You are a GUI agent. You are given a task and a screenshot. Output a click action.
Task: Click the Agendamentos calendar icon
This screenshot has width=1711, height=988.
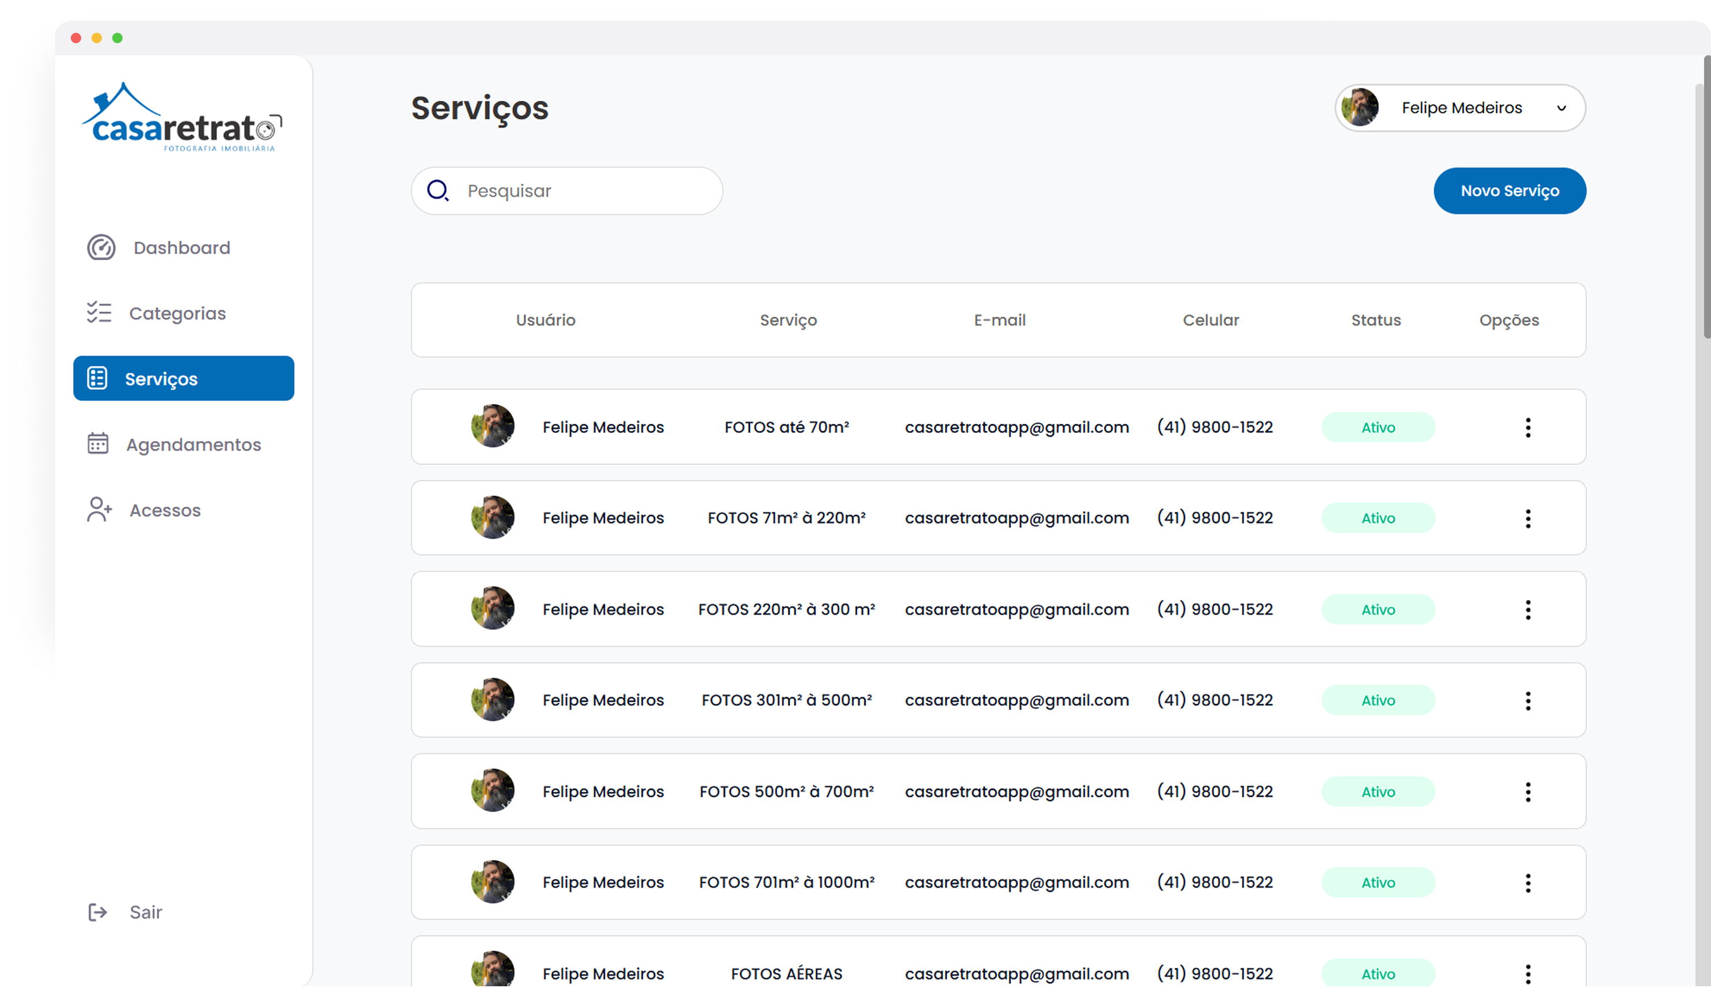98,444
